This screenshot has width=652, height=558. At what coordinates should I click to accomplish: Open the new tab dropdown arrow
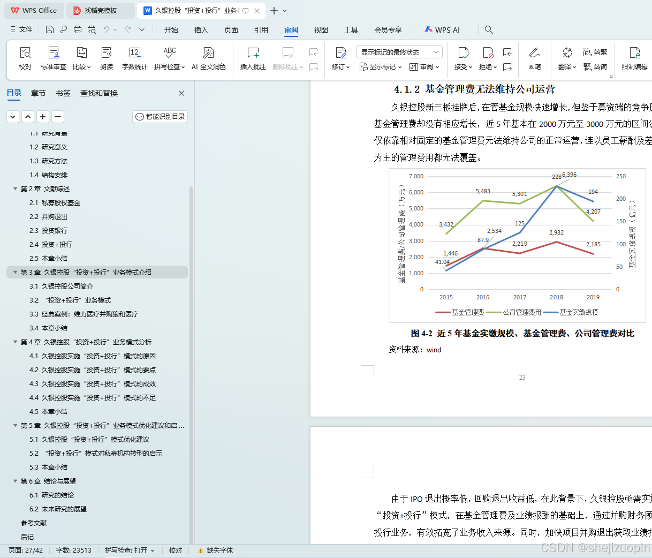[x=285, y=11]
